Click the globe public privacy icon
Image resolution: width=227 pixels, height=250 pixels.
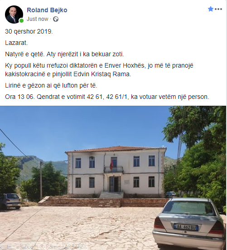(x=56, y=19)
